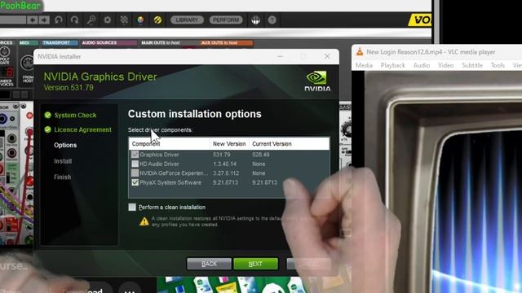Switch to PERFORM view
Viewport: 522px width, 293px height.
(x=226, y=20)
